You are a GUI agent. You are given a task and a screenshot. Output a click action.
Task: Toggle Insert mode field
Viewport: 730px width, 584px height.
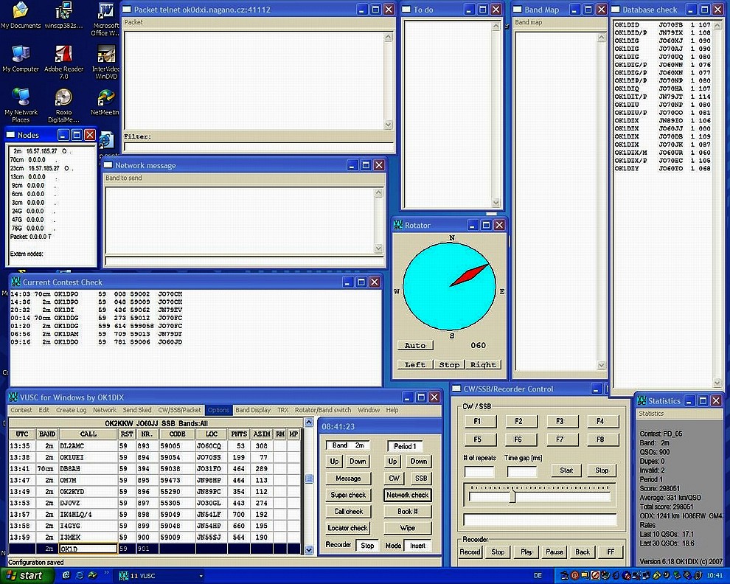[x=417, y=546]
